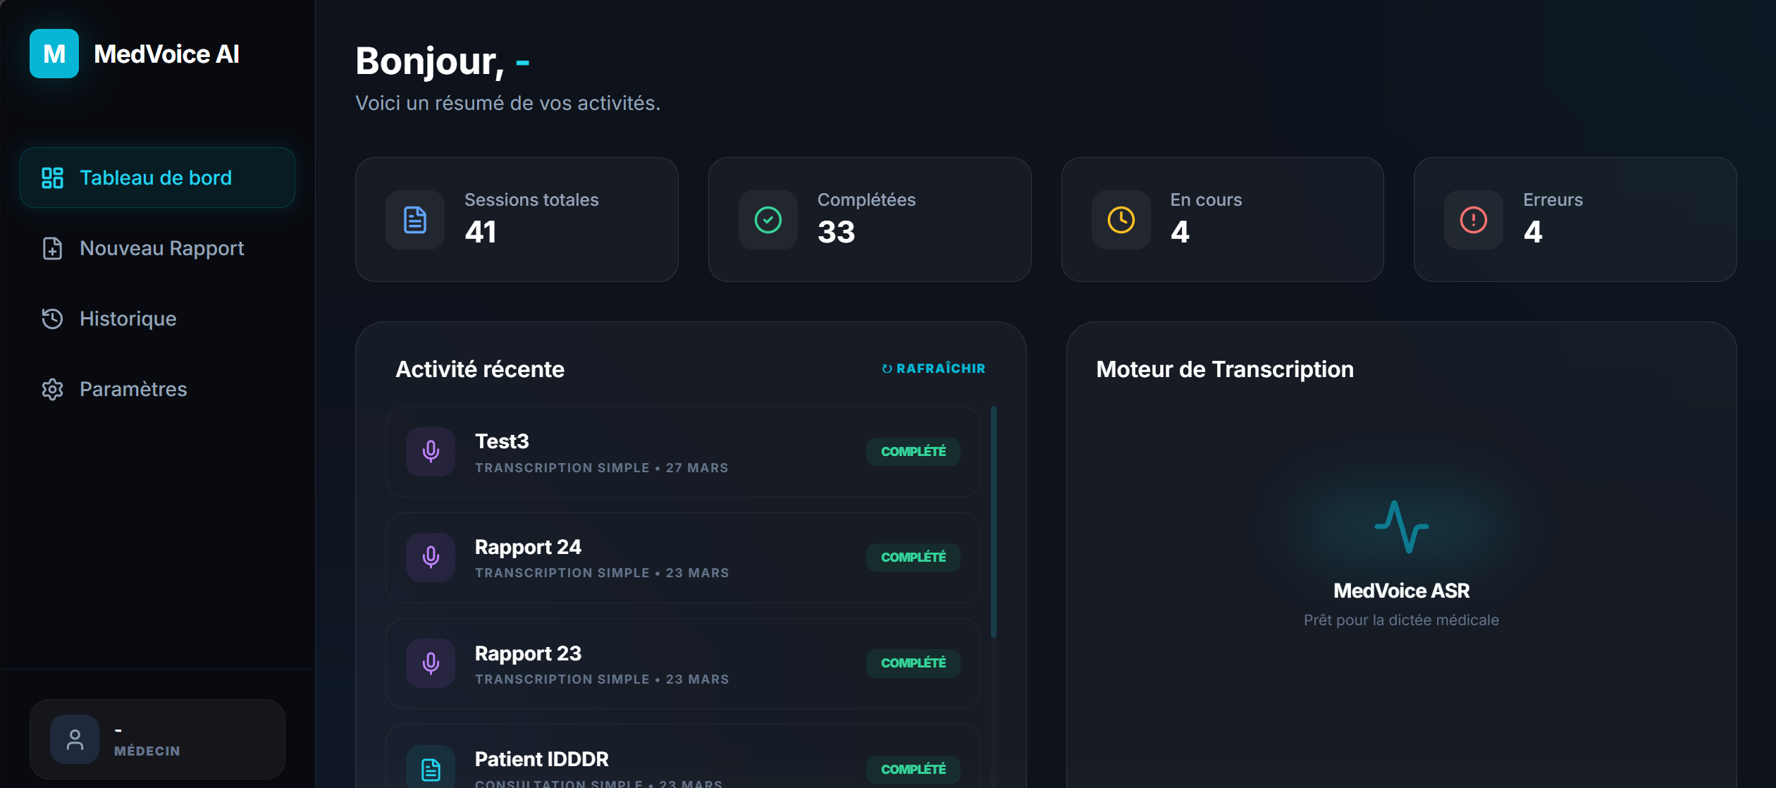Click the dashboard grid icon

tap(52, 178)
